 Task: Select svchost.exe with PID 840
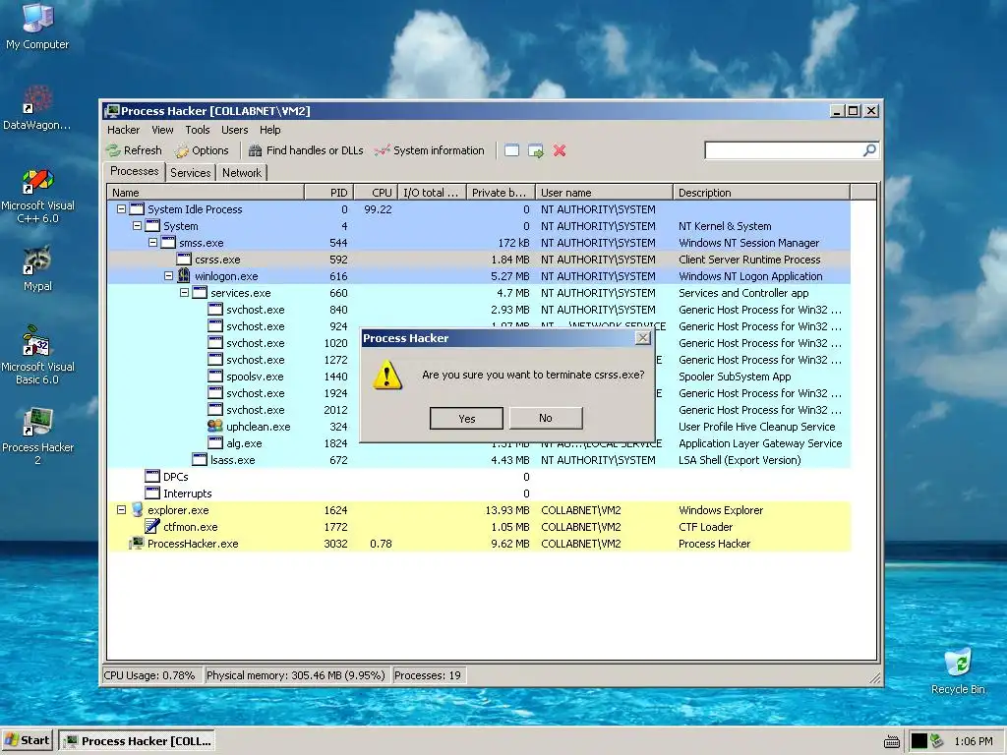[479, 310]
